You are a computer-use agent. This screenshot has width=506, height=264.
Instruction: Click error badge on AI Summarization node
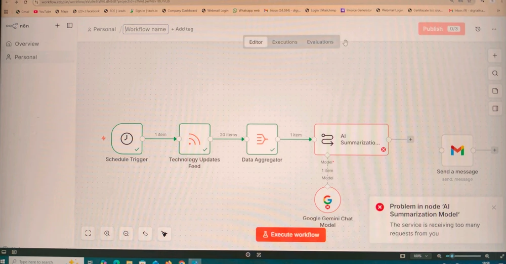click(x=383, y=149)
